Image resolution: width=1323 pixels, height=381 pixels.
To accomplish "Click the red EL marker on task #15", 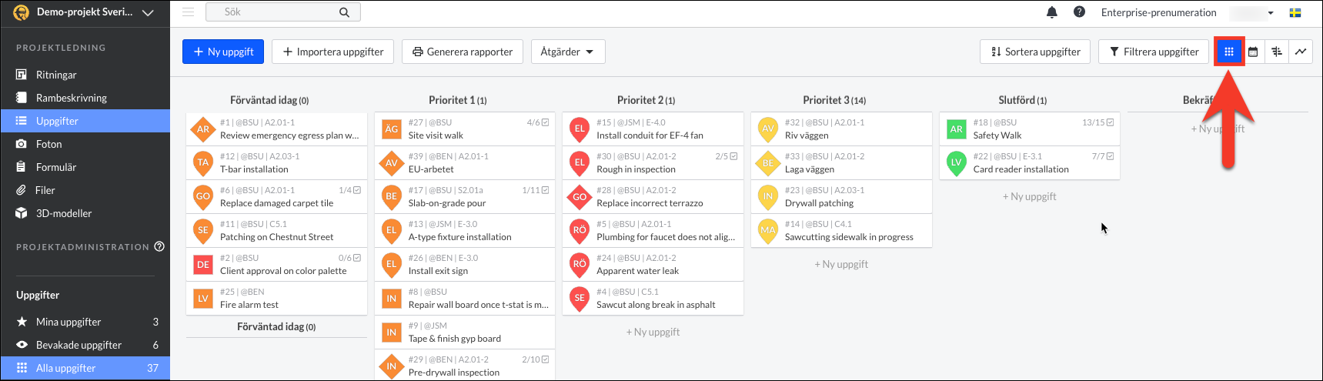I will [x=580, y=129].
